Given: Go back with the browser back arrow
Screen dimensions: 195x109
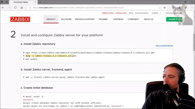Looking at the screenshot, I should click(3, 8).
